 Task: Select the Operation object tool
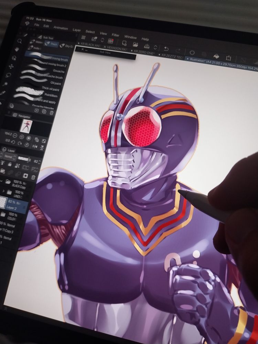[14, 58]
